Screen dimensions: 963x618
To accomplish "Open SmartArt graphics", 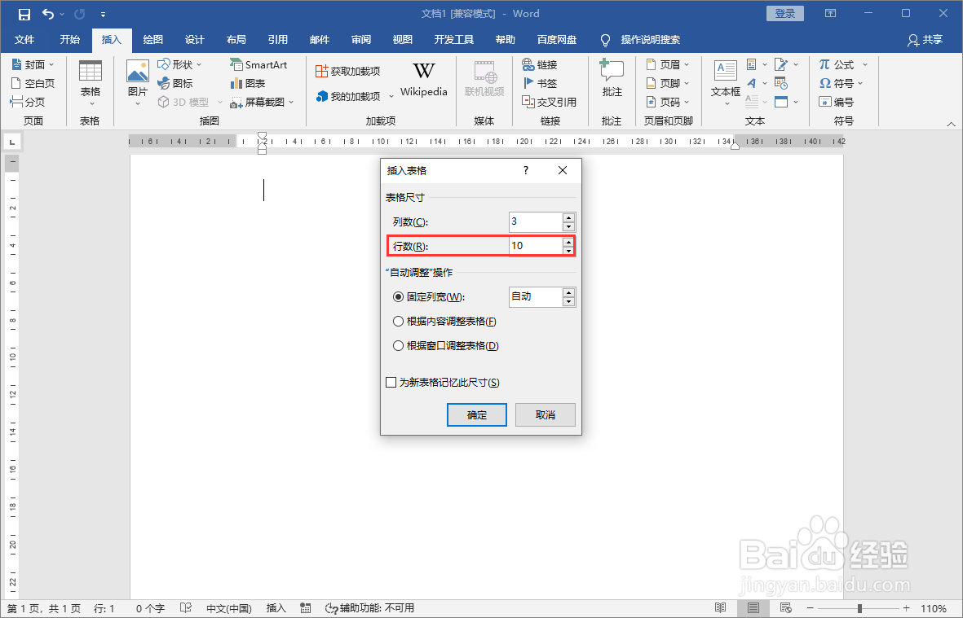I will coord(258,64).
